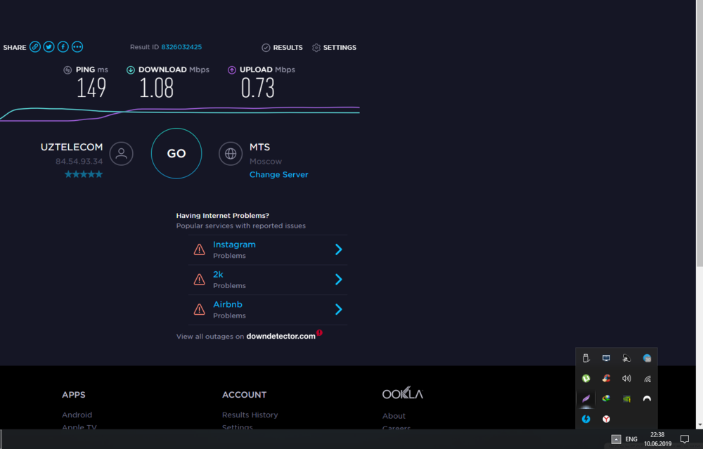Open the RESULTS section
The image size is (703, 449).
coord(282,47)
